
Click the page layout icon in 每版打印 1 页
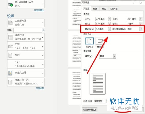10,82
